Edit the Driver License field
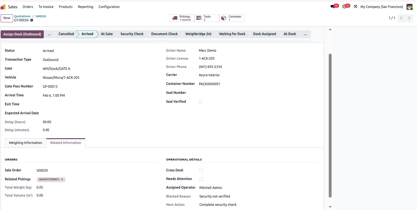The width and height of the screenshot is (417, 210). pyautogui.click(x=259, y=59)
